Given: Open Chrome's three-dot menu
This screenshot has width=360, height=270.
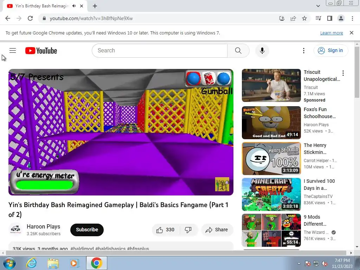Looking at the screenshot, I should click(352, 18).
